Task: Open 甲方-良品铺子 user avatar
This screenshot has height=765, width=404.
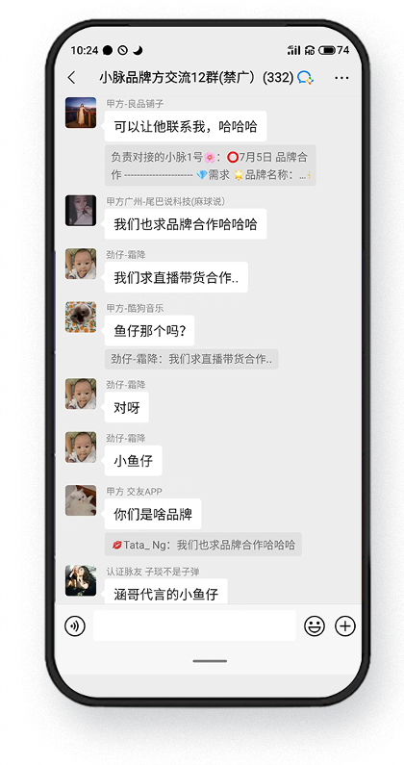Action: click(x=81, y=113)
